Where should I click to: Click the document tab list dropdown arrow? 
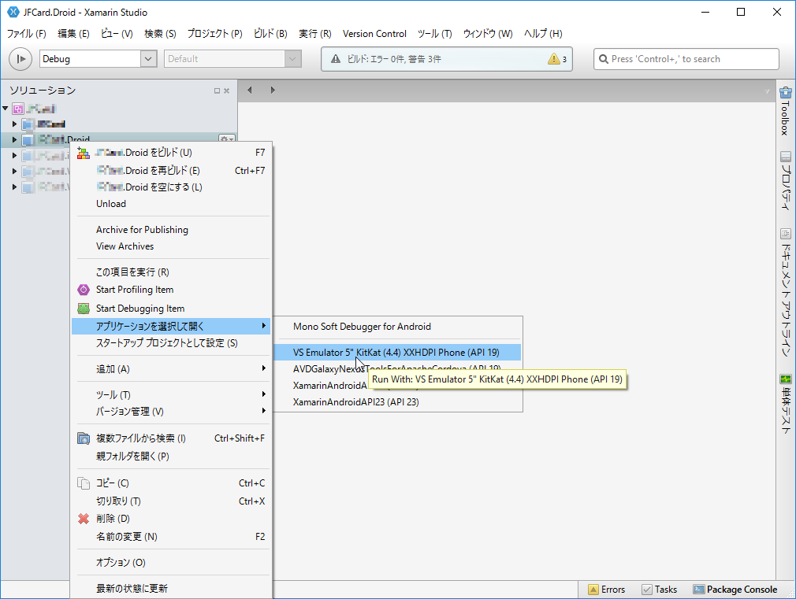(767, 91)
